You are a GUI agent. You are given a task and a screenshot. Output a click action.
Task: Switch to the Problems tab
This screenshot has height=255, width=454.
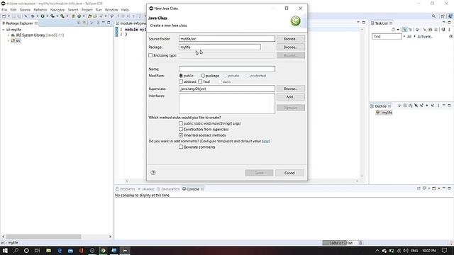coord(126,189)
